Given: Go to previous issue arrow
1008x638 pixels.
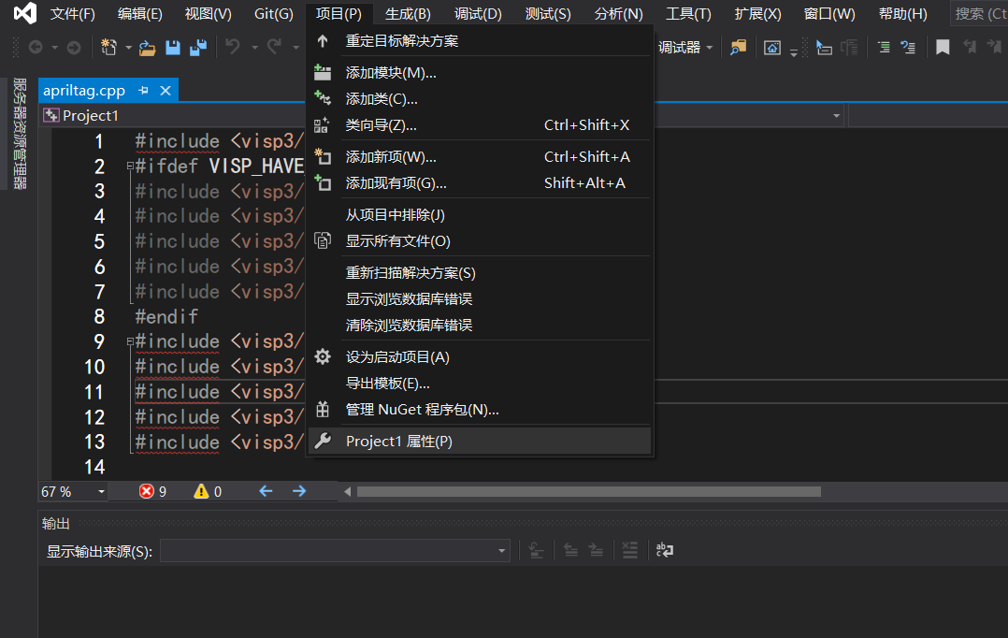Looking at the screenshot, I should [266, 491].
